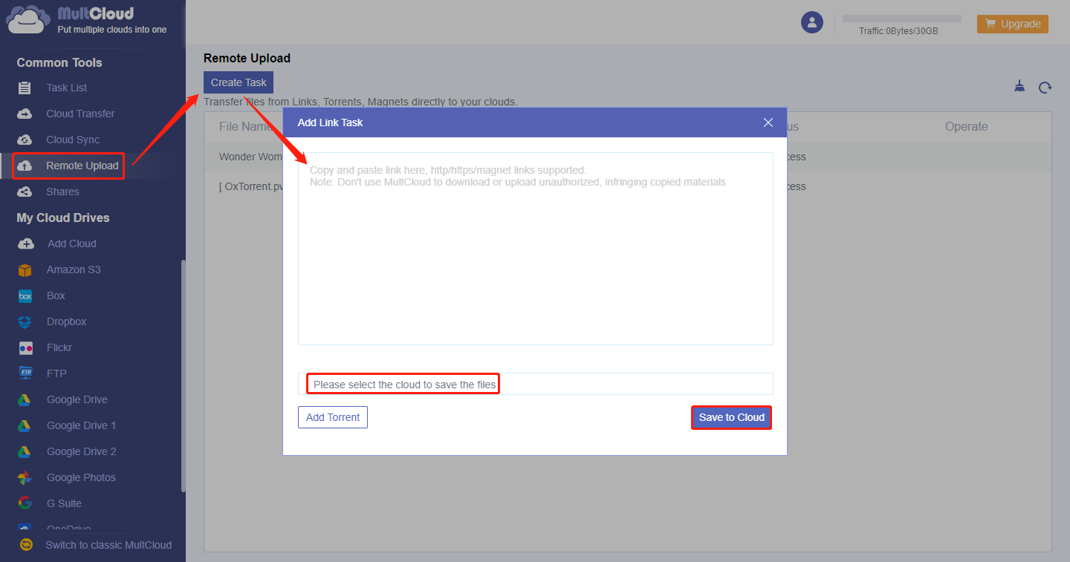Open Google Drive 1

point(82,425)
